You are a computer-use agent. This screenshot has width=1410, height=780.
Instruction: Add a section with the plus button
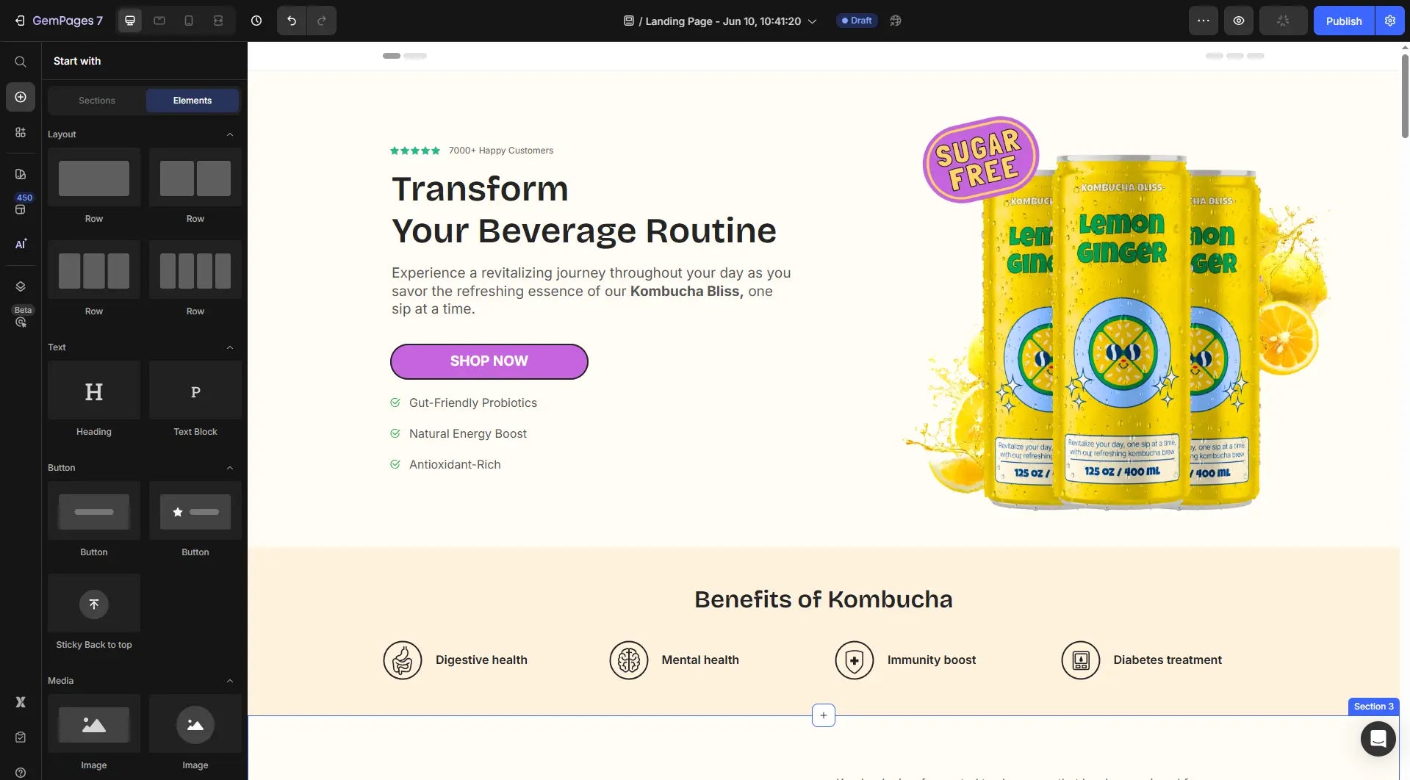[x=824, y=715]
